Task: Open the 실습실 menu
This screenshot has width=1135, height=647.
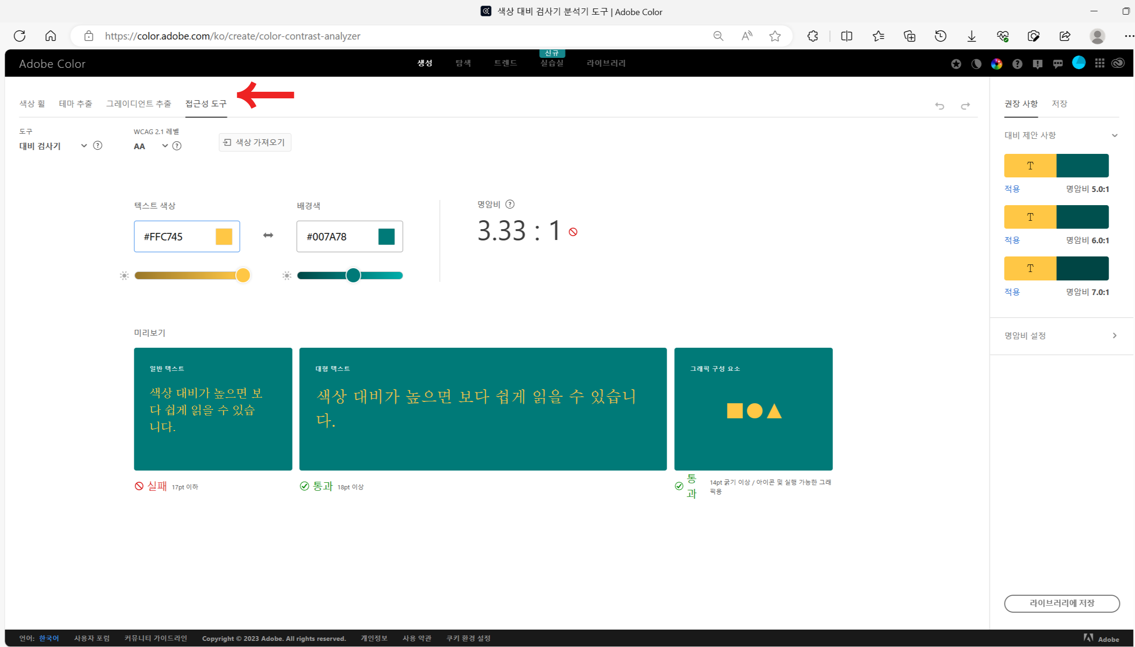Action: (x=552, y=63)
